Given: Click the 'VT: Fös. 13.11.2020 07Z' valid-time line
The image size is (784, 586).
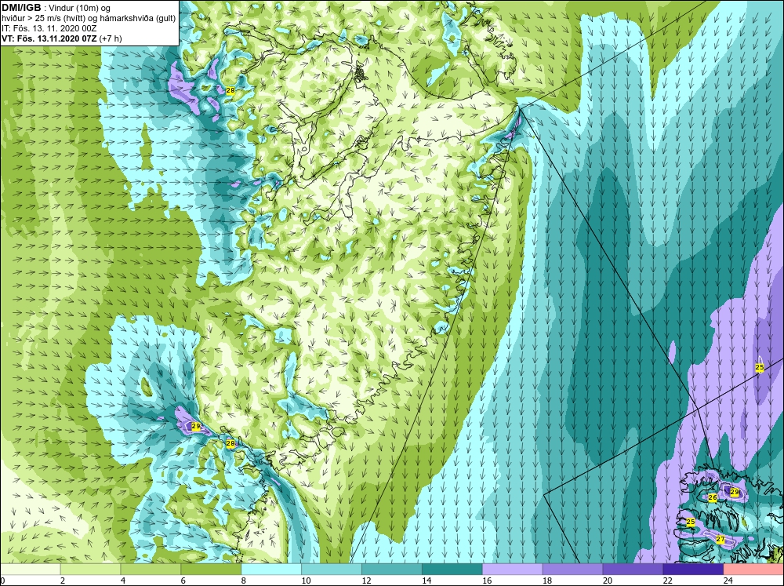Looking at the screenshot, I should click(49, 38).
